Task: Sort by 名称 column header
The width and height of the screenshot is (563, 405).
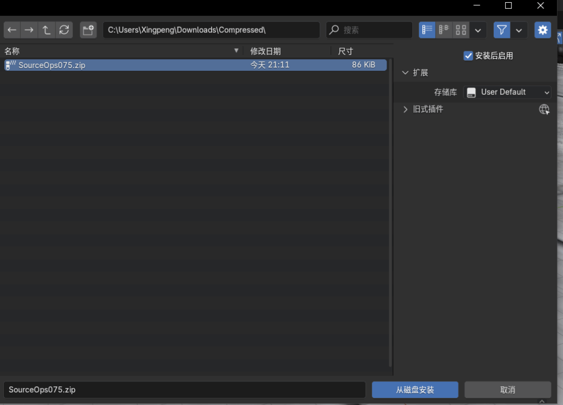Action: tap(12, 51)
